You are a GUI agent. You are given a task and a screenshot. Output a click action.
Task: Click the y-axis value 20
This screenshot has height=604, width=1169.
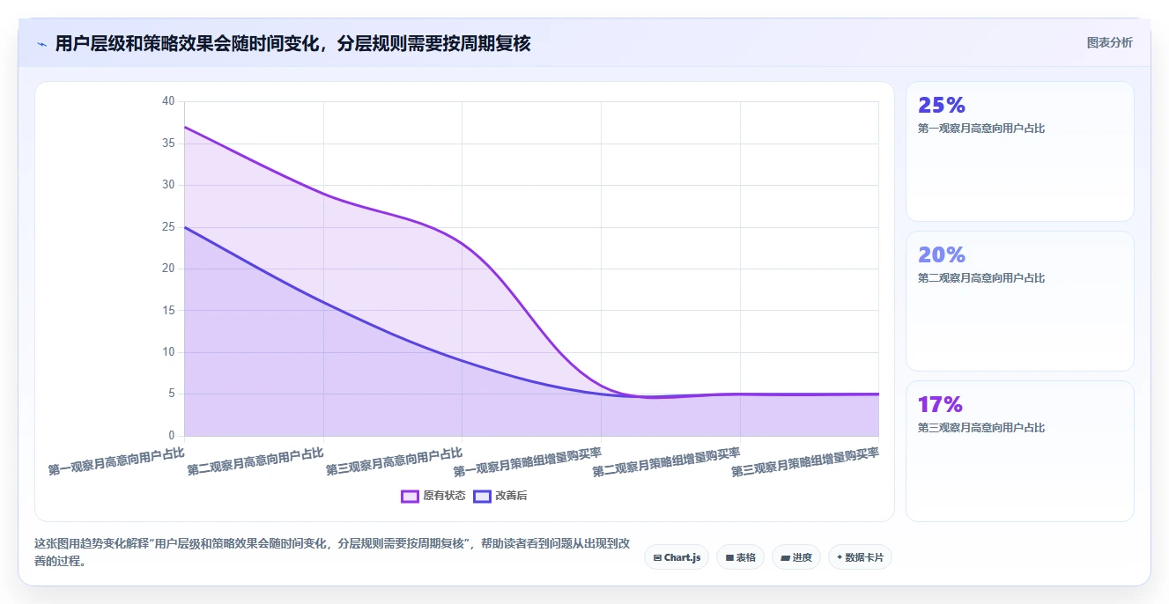(168, 269)
